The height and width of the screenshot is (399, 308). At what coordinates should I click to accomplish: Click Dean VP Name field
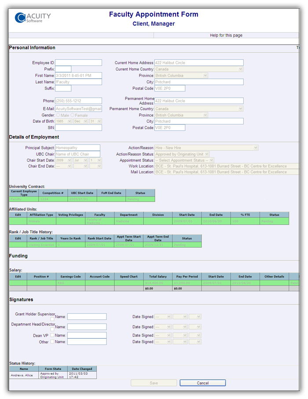pos(87,335)
